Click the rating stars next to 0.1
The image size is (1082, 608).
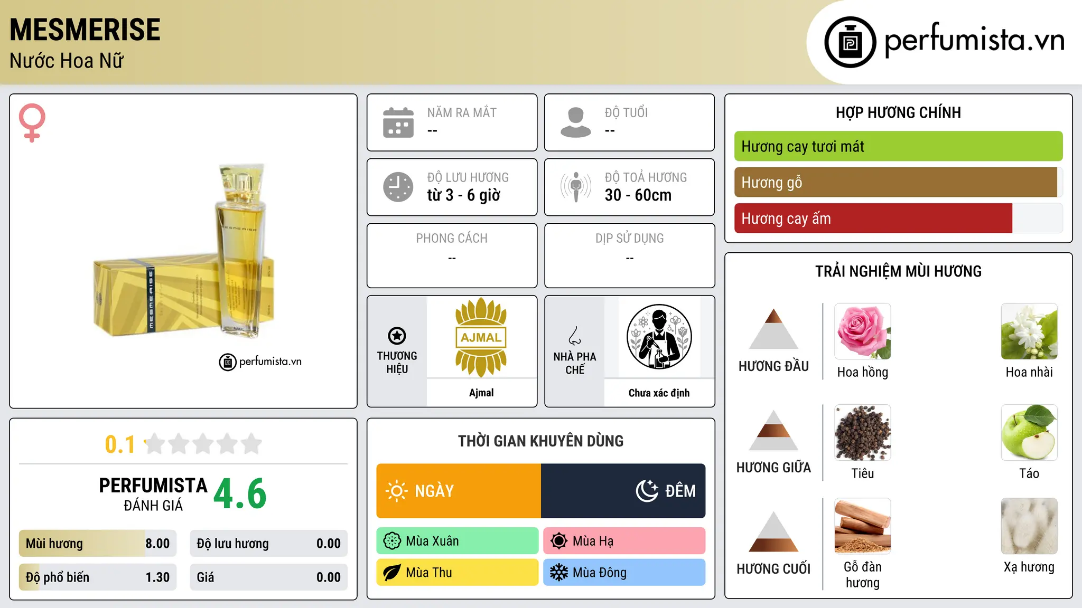coord(203,444)
